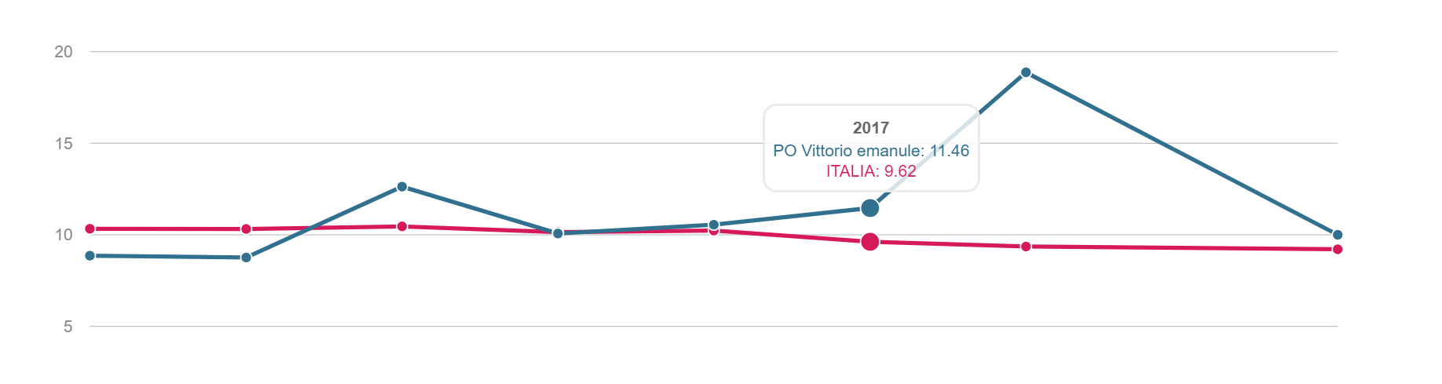Click the enlarged blue 2017 data point
The image size is (1442, 384).
tap(869, 208)
